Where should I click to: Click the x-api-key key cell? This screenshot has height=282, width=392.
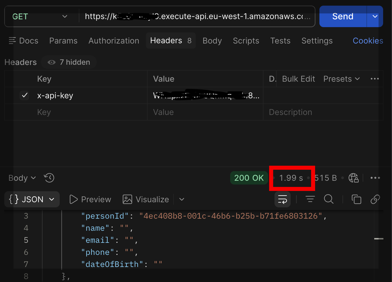(x=91, y=95)
